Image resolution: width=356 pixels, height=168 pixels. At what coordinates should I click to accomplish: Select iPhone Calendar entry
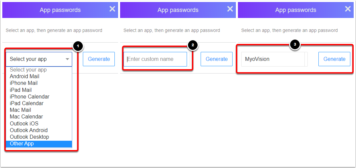30,96
